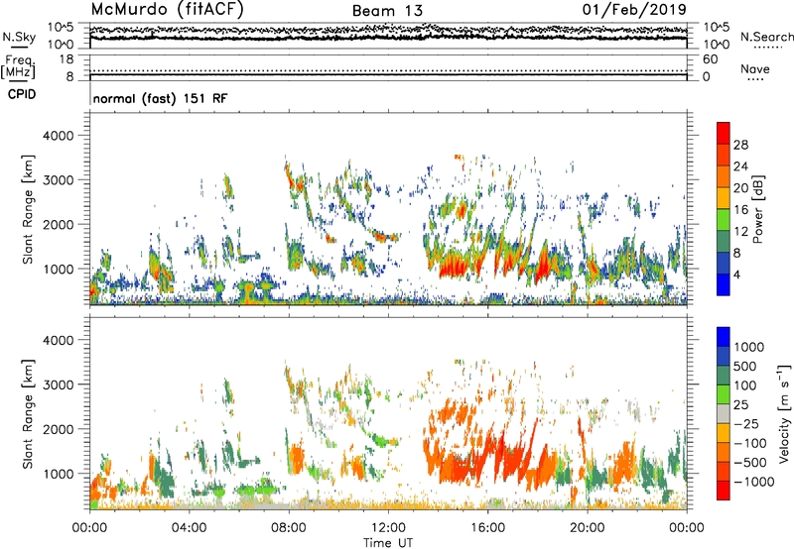This screenshot has width=794, height=549.
Task: Select 10^5 tick beside N.Sky label
Action: (x=61, y=27)
